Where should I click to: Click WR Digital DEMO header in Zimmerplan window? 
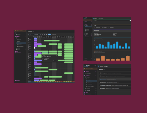click(20, 31)
